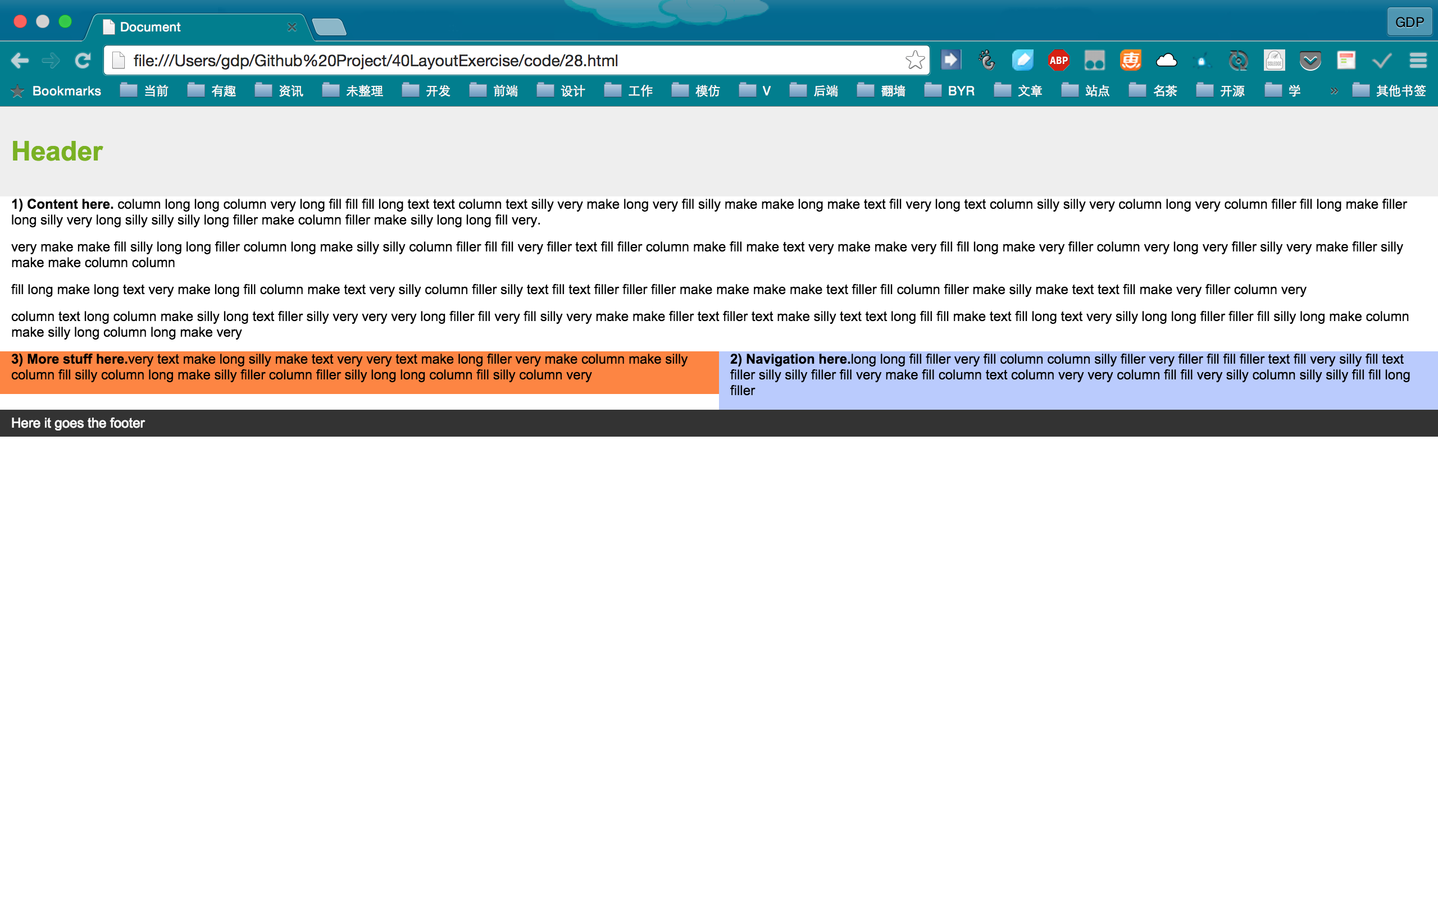The height and width of the screenshot is (898, 1438).
Task: Click the Pocket extension icon
Action: 1310,61
